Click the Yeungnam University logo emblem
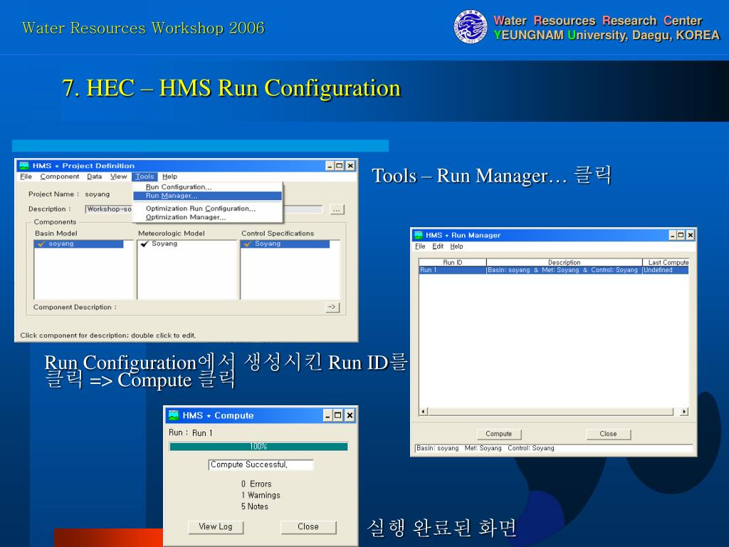The width and height of the screenshot is (729, 547). (x=471, y=28)
